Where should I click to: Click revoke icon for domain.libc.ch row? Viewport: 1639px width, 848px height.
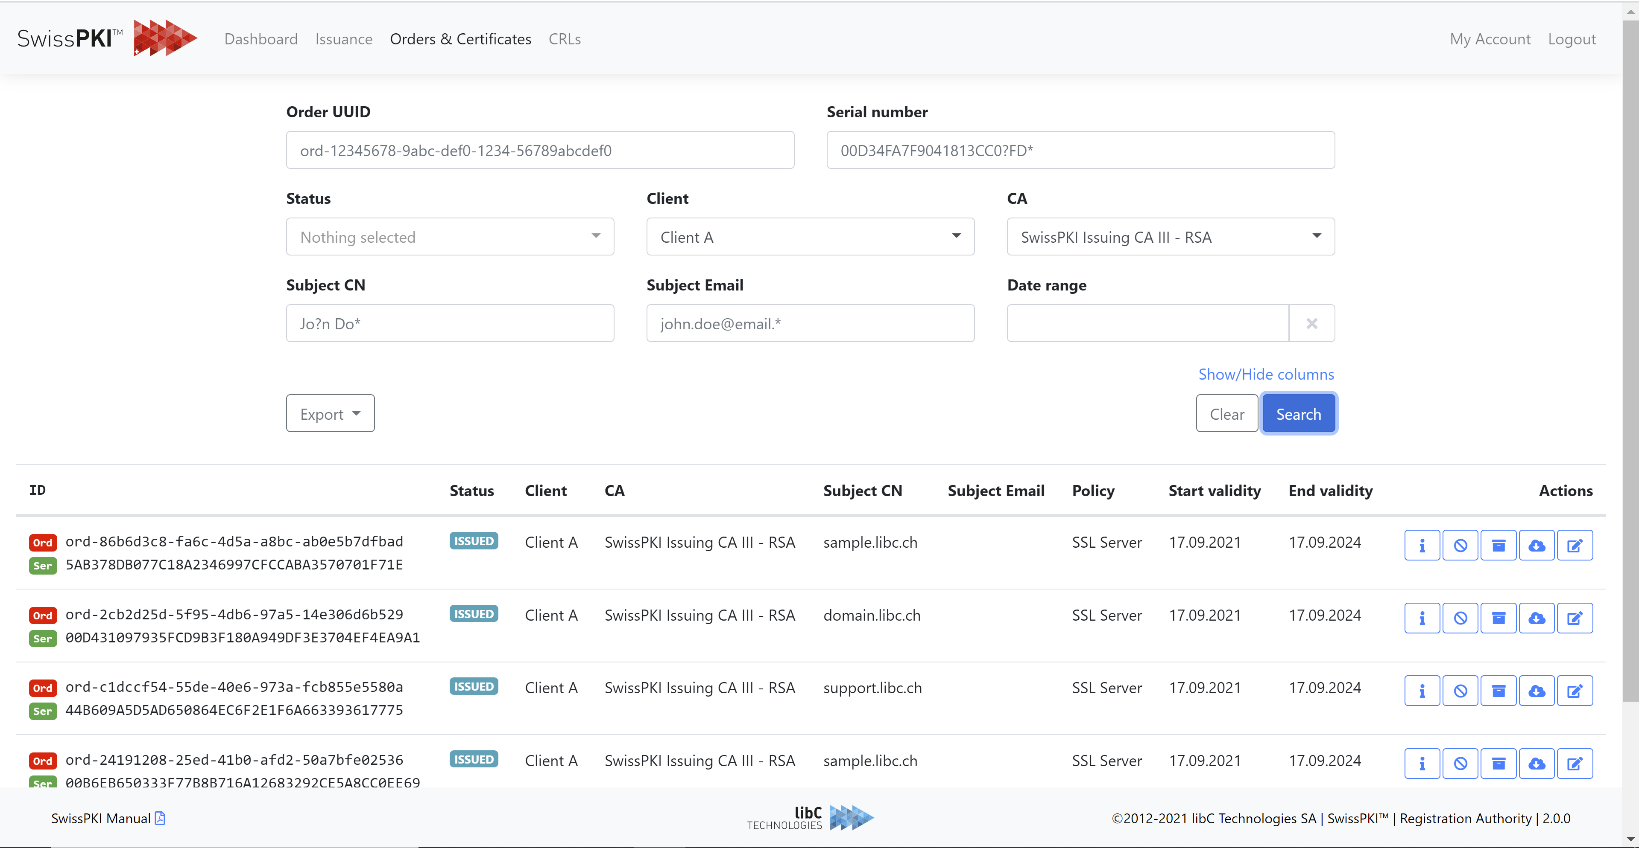[x=1460, y=618]
